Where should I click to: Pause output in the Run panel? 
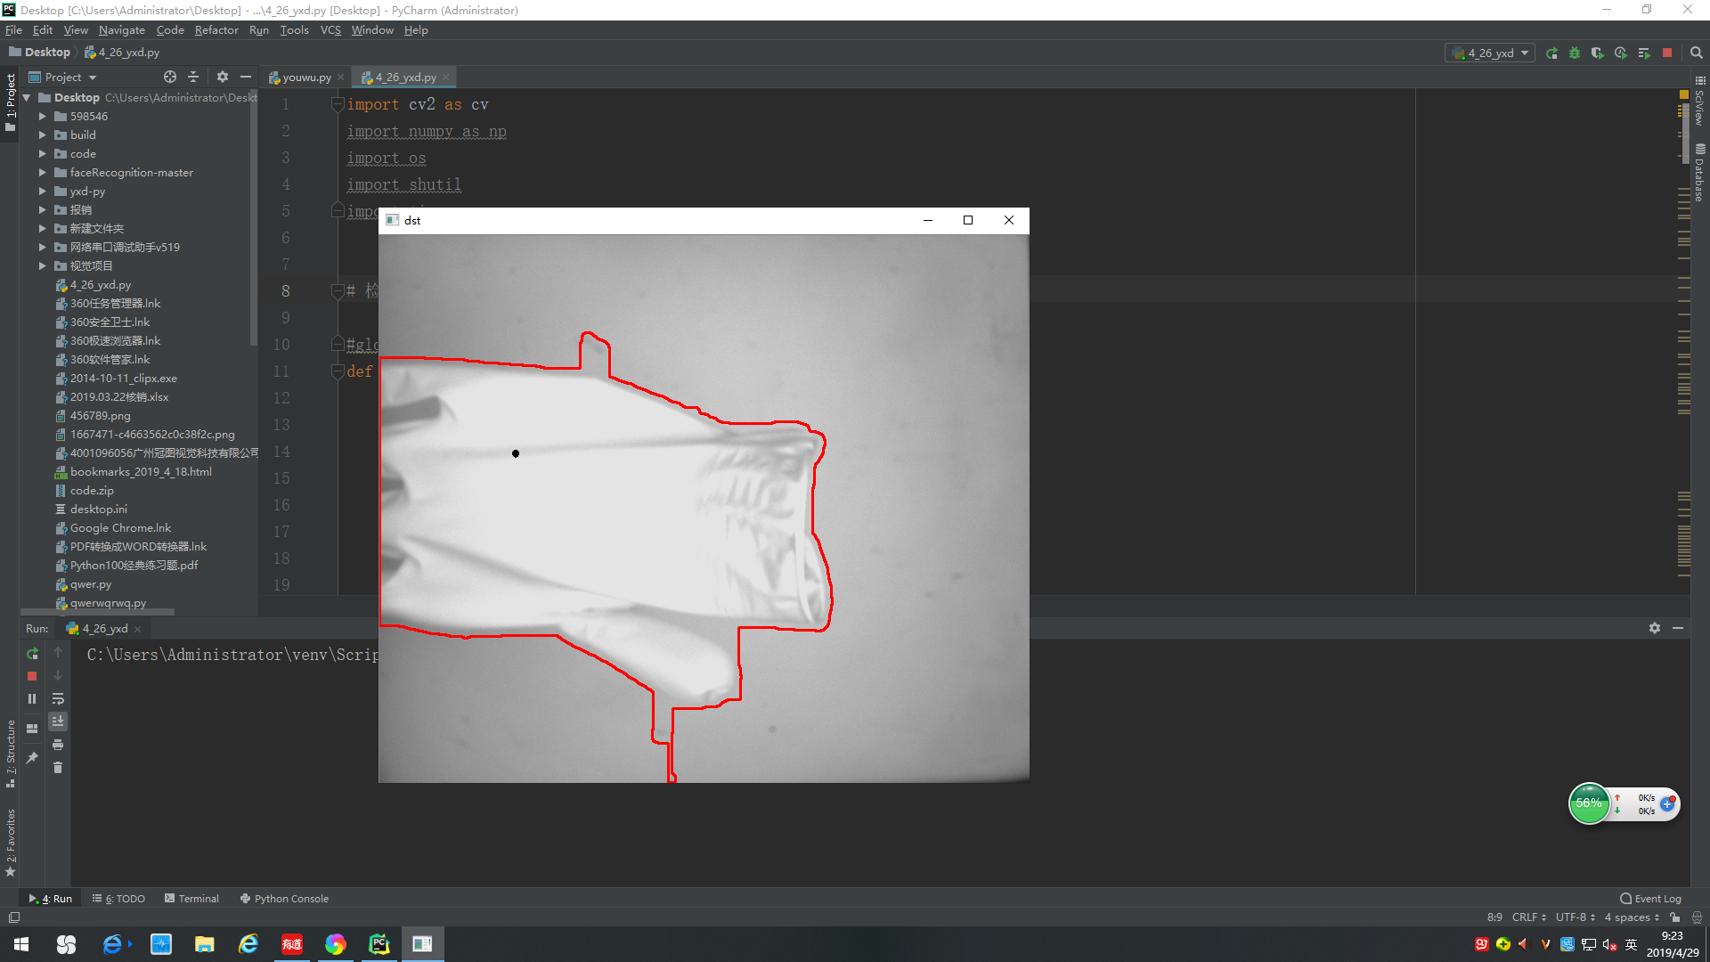[x=32, y=699]
